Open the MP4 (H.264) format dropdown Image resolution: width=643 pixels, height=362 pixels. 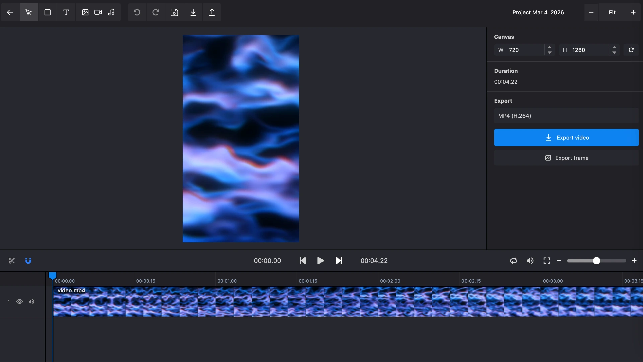pyautogui.click(x=566, y=116)
